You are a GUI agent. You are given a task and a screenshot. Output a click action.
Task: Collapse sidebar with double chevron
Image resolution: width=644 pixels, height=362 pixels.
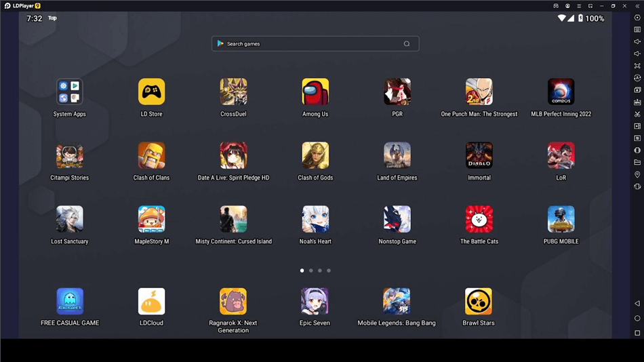pos(637,6)
